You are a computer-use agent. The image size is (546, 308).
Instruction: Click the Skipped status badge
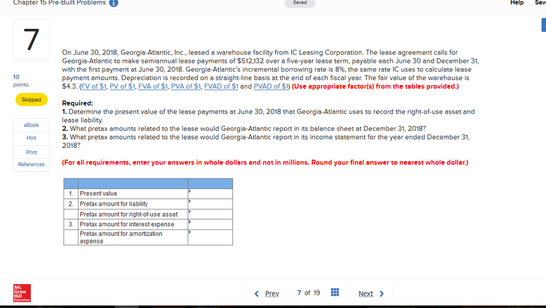point(31,100)
